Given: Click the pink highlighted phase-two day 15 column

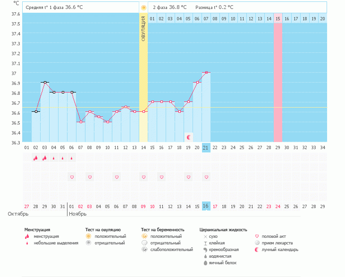Looking at the screenshot, I should tap(278, 80).
